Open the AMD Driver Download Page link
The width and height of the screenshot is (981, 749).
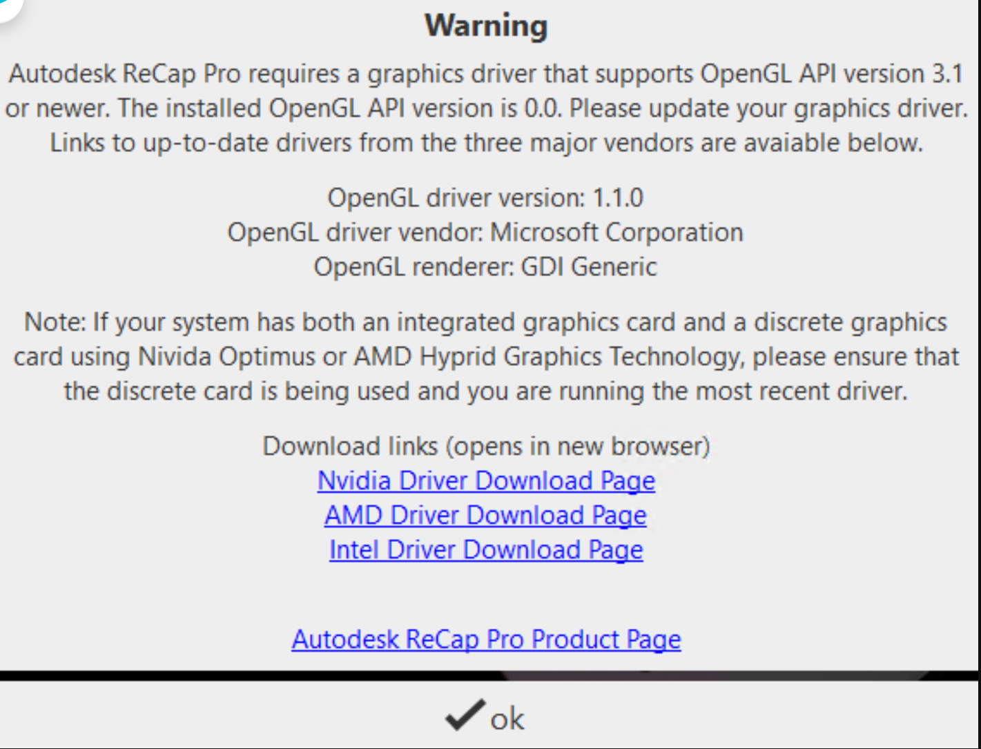click(485, 515)
